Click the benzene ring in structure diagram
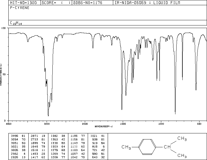The image size is (207, 160). (147, 147)
